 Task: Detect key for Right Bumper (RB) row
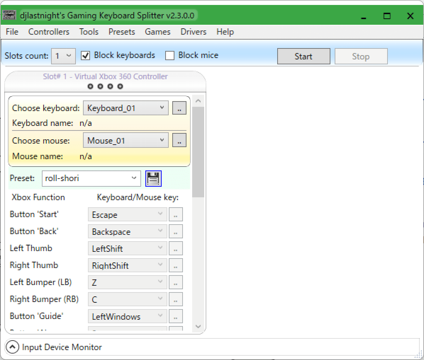point(176,300)
